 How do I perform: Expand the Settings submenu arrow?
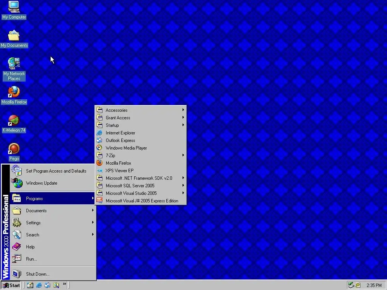tap(93, 222)
